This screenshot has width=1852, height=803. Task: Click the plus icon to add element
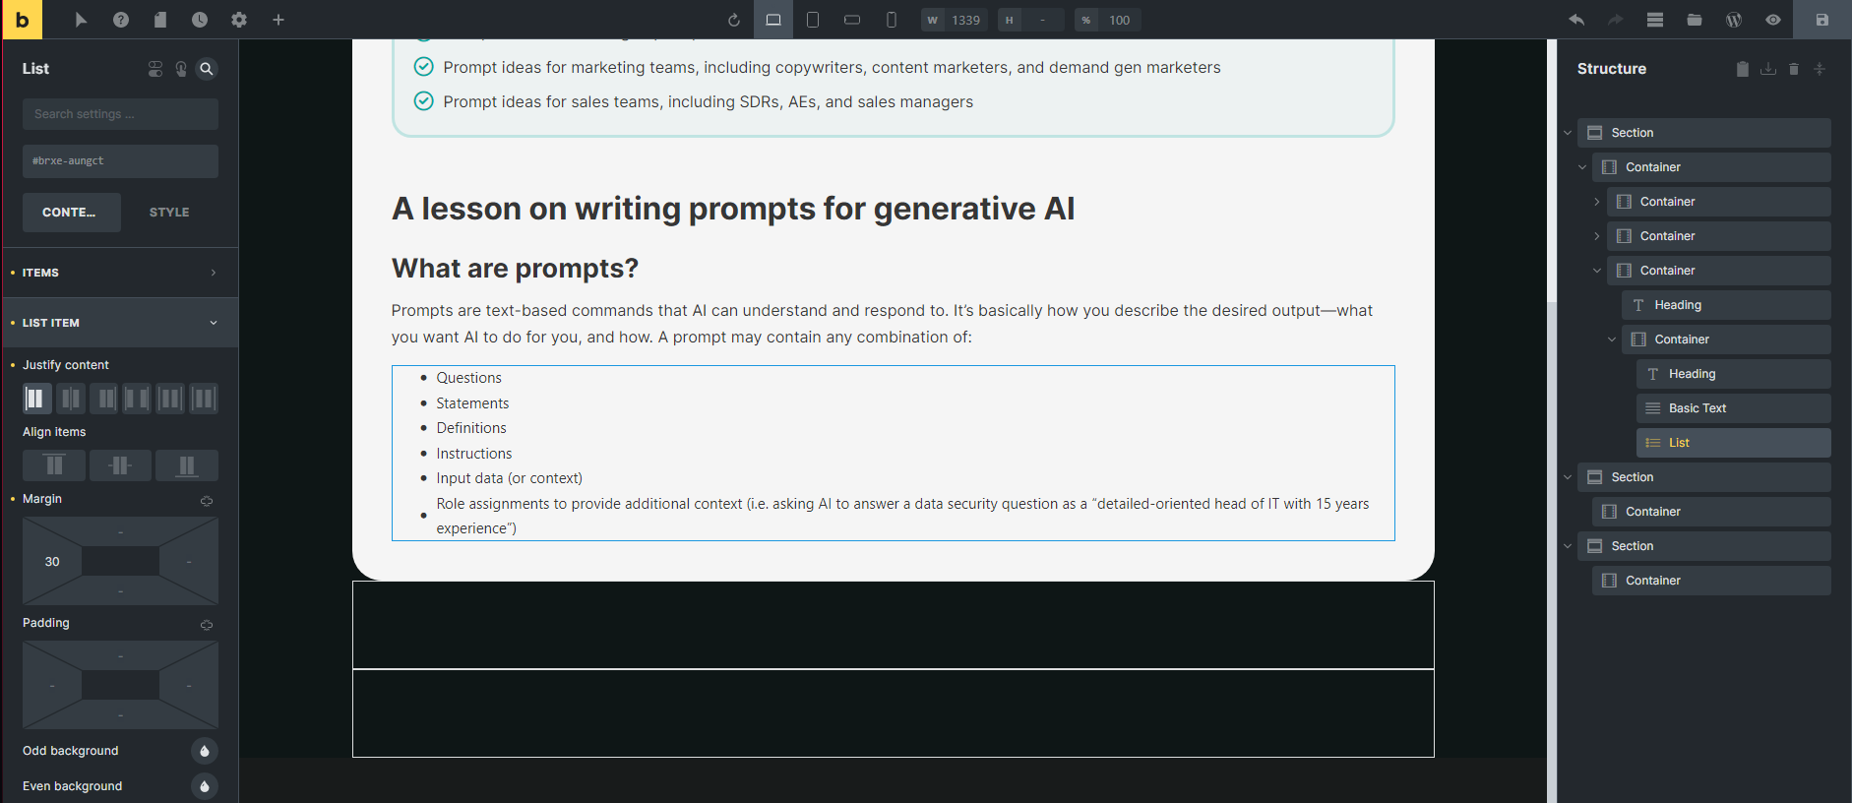point(278,20)
